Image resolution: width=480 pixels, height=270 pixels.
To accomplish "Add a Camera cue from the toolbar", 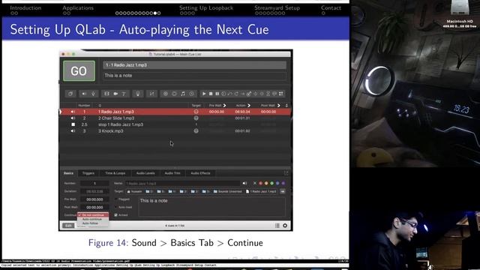I will pos(115,94).
